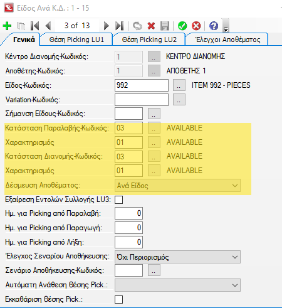Open Αυτόματη Ανάθεση Θέσης Pick dropdown
This screenshot has width=282, height=308.
pos(177,285)
